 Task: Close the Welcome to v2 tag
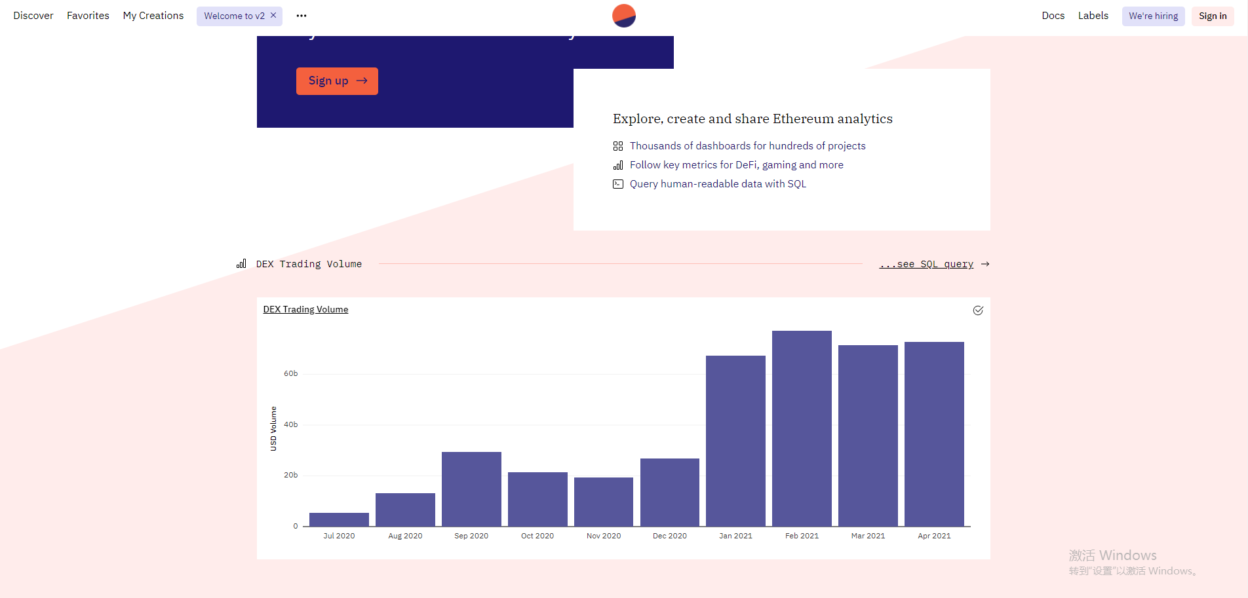click(x=274, y=15)
